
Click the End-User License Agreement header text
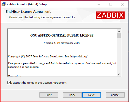coord(28,12)
